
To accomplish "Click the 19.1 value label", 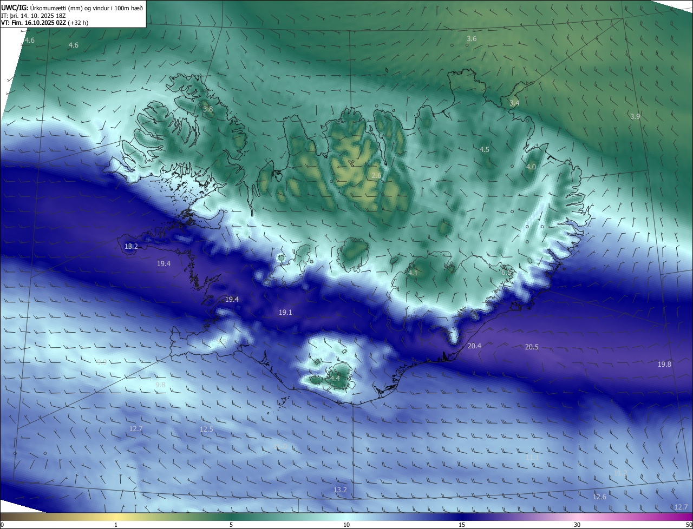I will tap(285, 312).
